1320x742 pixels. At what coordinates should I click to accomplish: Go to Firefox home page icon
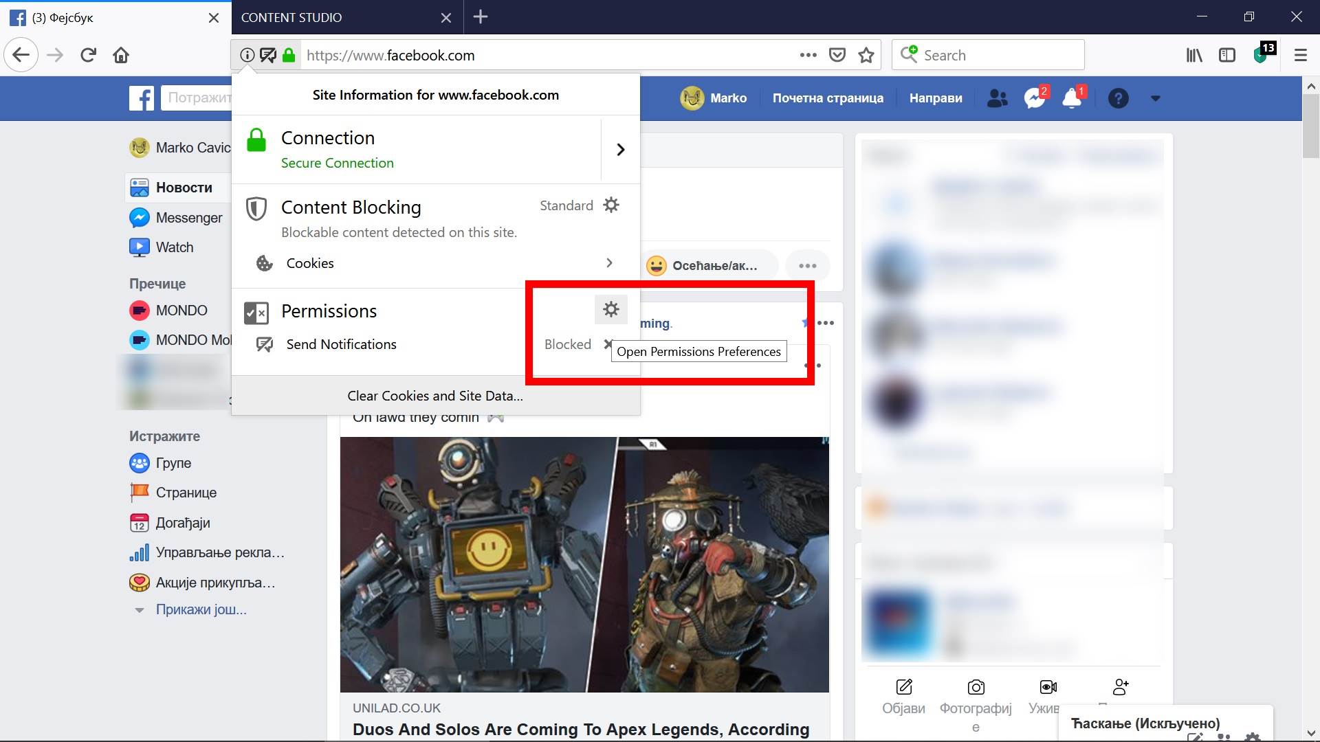click(x=121, y=56)
